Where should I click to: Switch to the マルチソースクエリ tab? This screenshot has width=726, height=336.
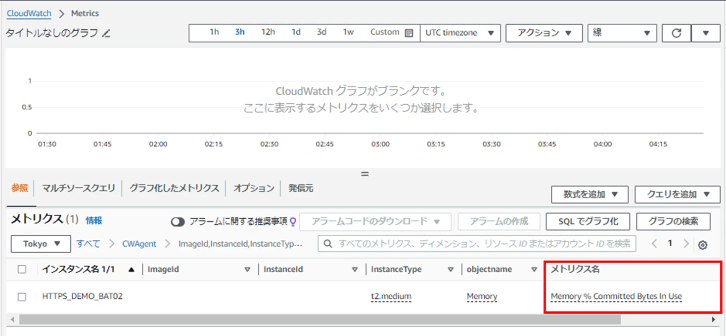click(x=78, y=188)
